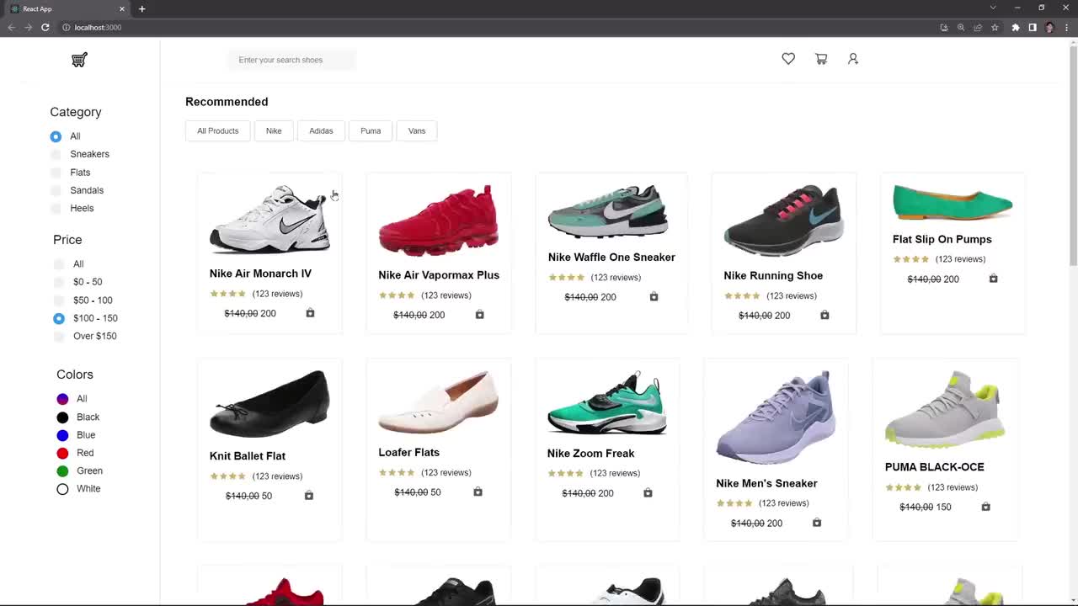Add Nike Air Vapormax Plus to bag
Viewport: 1078px width, 606px height.
pyautogui.click(x=479, y=315)
